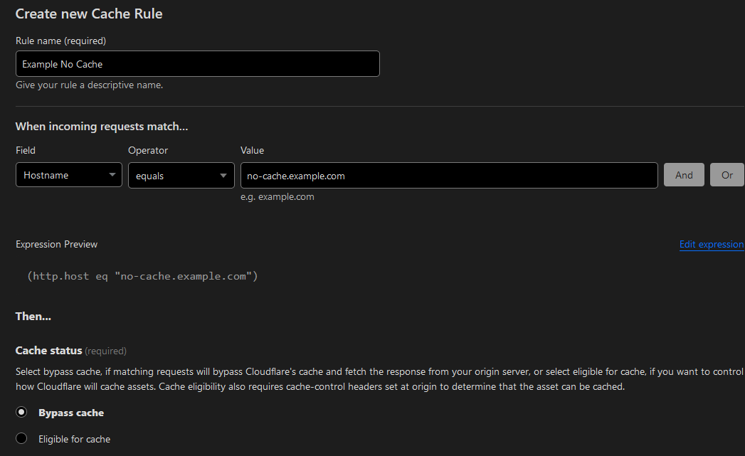Click the caret arrow beside equals
This screenshot has height=456, width=745.
click(x=224, y=175)
